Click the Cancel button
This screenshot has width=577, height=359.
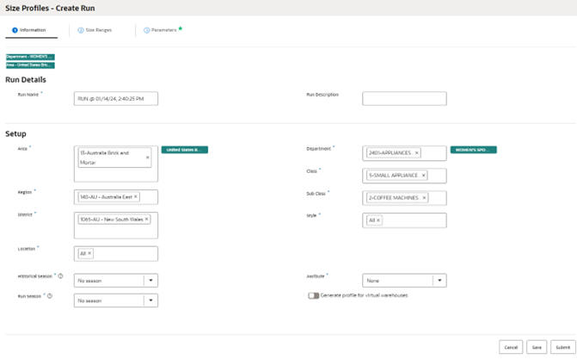point(511,347)
